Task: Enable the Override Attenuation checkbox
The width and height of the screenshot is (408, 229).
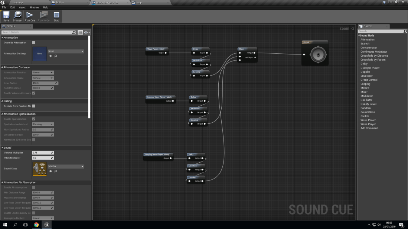Action: (33, 43)
